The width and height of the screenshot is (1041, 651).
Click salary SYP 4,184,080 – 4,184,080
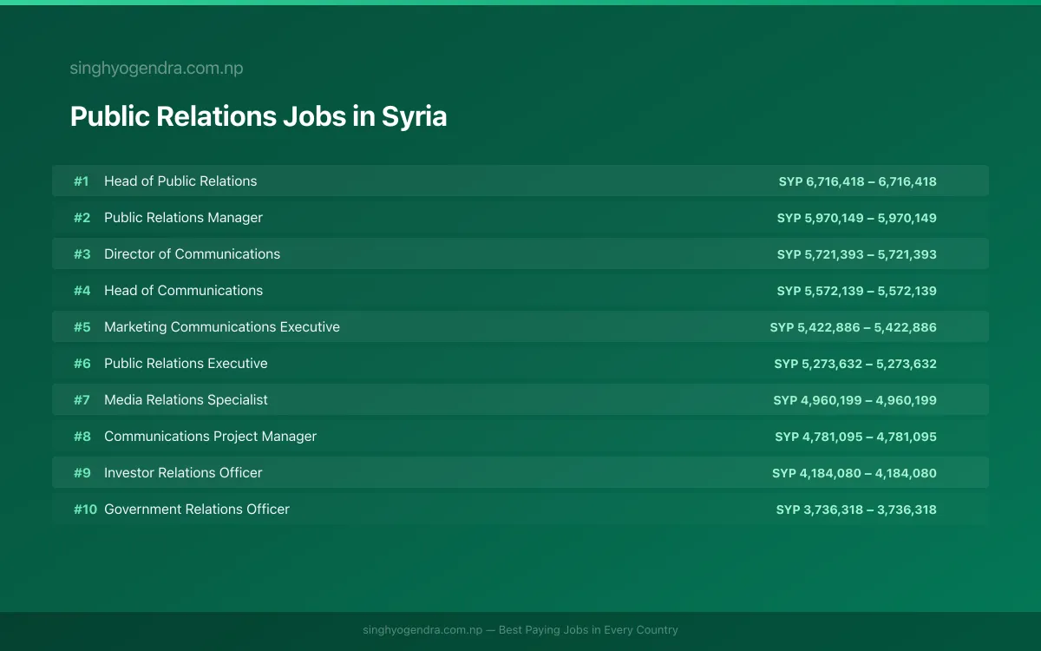(x=854, y=473)
